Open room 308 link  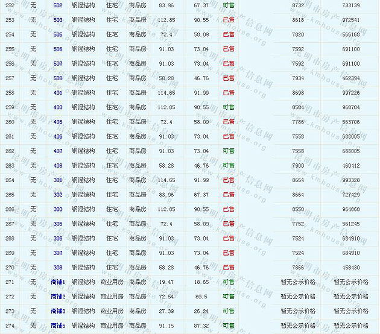point(58,268)
